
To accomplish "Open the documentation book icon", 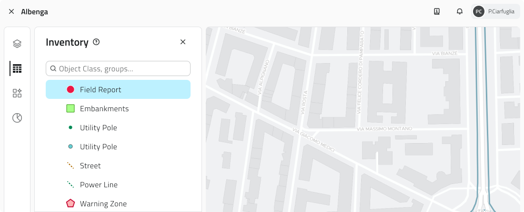I will click(437, 11).
